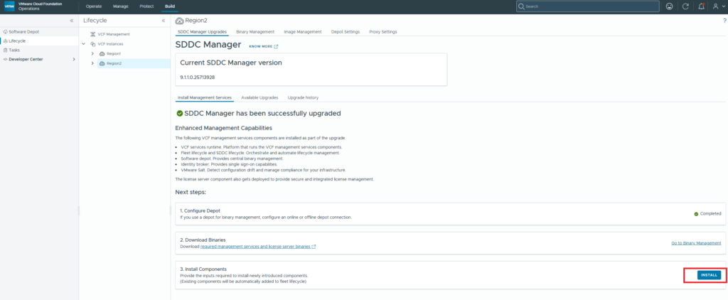Switch to Image Management tab
Image resolution: width=728 pixels, height=300 pixels.
303,31
